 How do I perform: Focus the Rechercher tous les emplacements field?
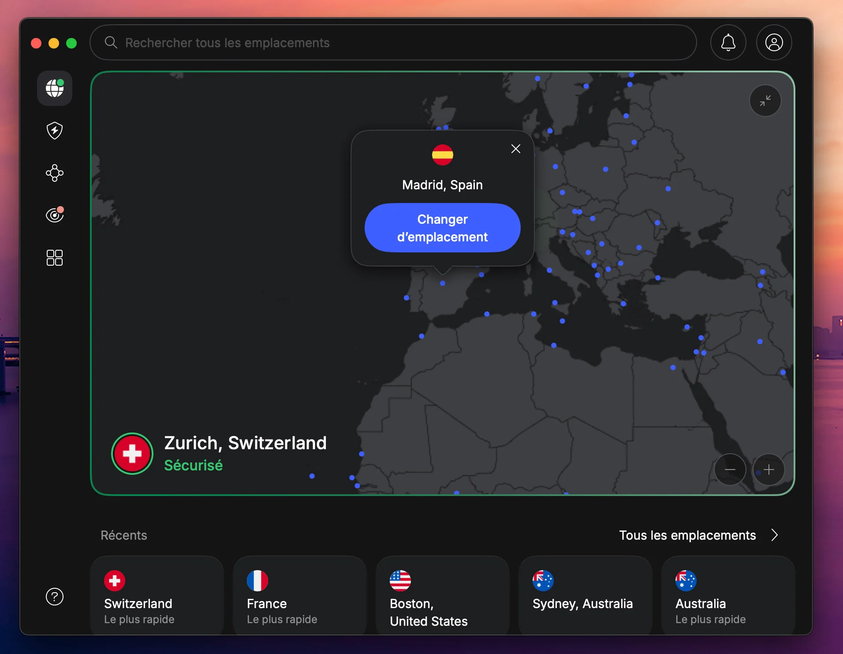coord(393,43)
